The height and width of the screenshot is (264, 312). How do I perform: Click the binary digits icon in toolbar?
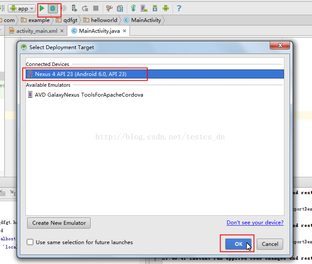(x=3, y=8)
